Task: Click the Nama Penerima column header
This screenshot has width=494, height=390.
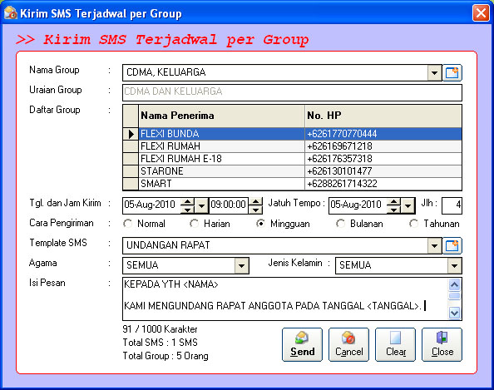Action: click(221, 116)
